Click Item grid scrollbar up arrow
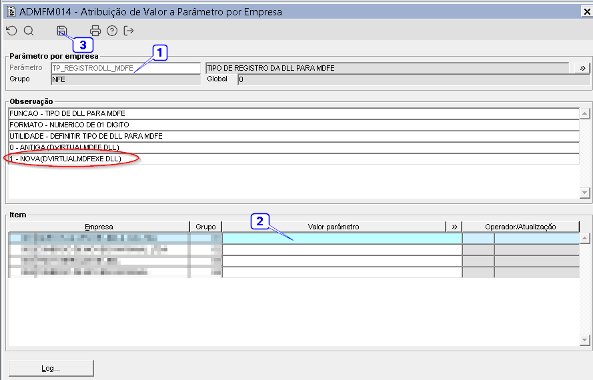Image resolution: width=593 pixels, height=380 pixels. click(x=585, y=238)
